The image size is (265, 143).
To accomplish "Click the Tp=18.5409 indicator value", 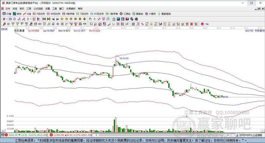I will tap(33, 31).
